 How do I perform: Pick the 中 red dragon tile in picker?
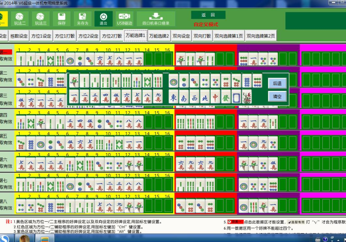(215, 97)
